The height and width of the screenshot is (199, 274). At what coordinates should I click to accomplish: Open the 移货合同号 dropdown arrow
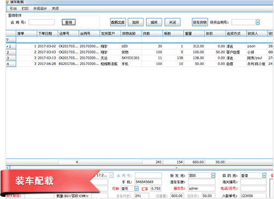coord(258,22)
